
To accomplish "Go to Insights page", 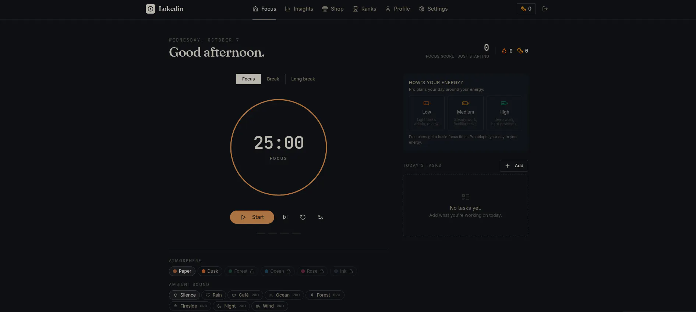I will tap(299, 9).
